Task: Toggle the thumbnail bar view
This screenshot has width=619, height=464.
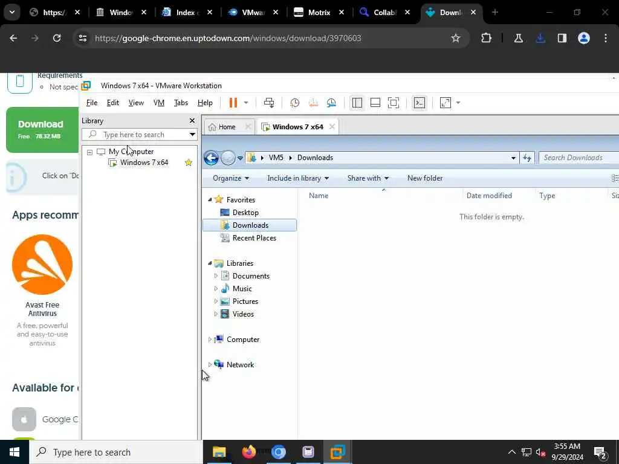Action: [375, 103]
